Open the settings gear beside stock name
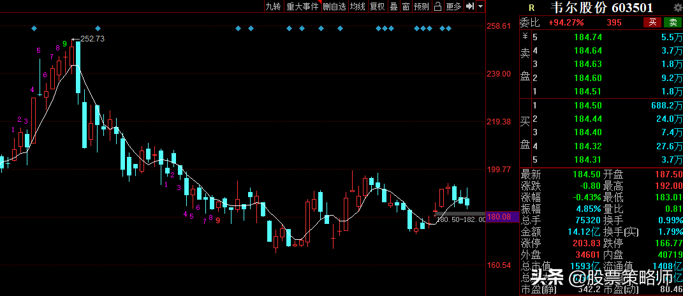683x296 pixels. tap(677, 7)
